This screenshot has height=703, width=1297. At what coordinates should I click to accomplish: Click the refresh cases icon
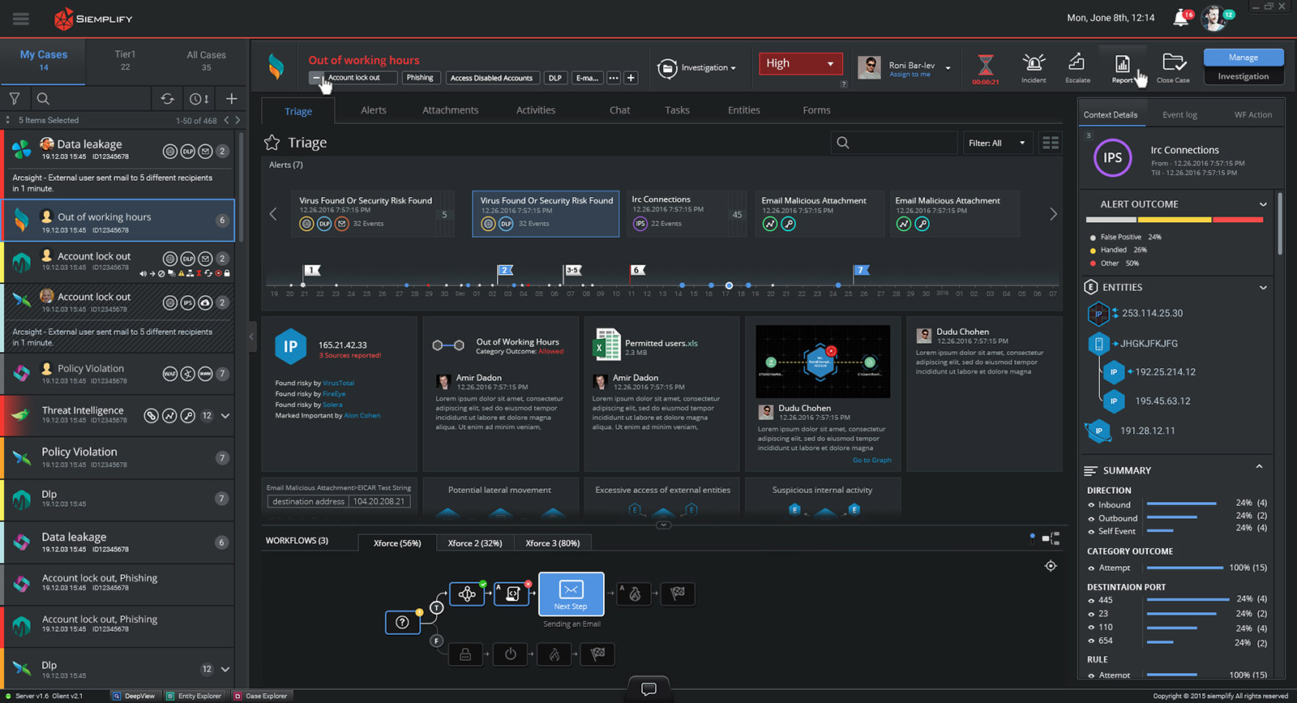tap(167, 99)
